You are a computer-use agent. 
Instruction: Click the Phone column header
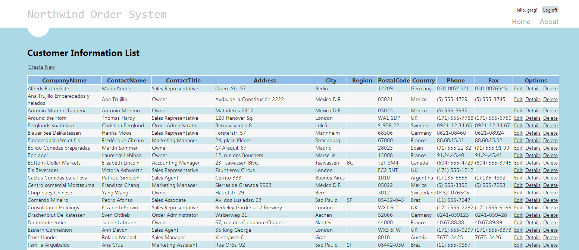coord(456,80)
